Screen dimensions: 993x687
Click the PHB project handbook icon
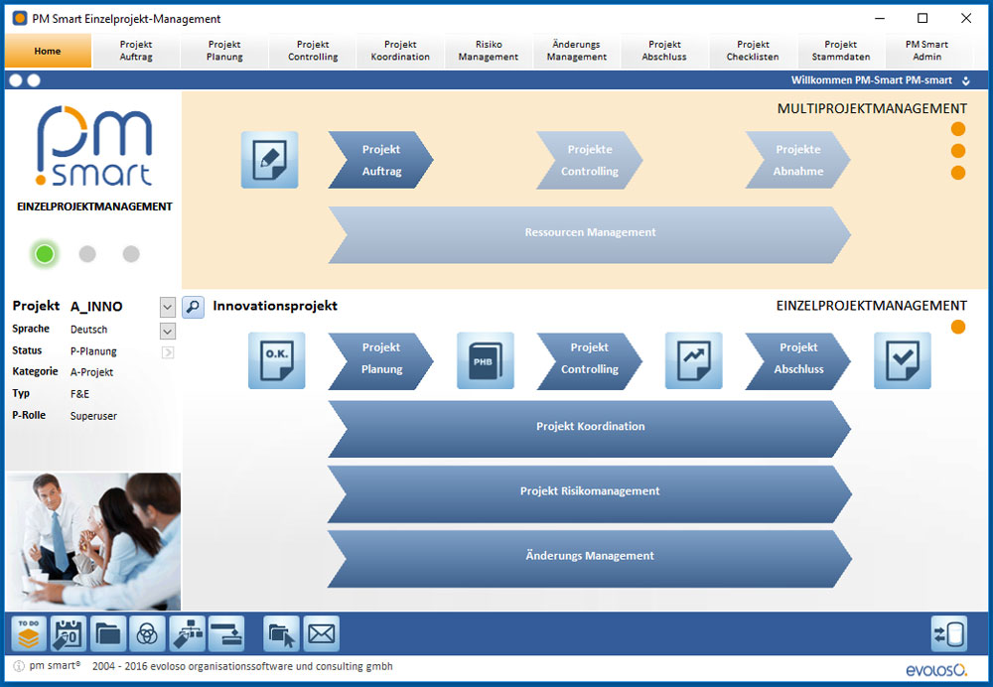pos(485,359)
